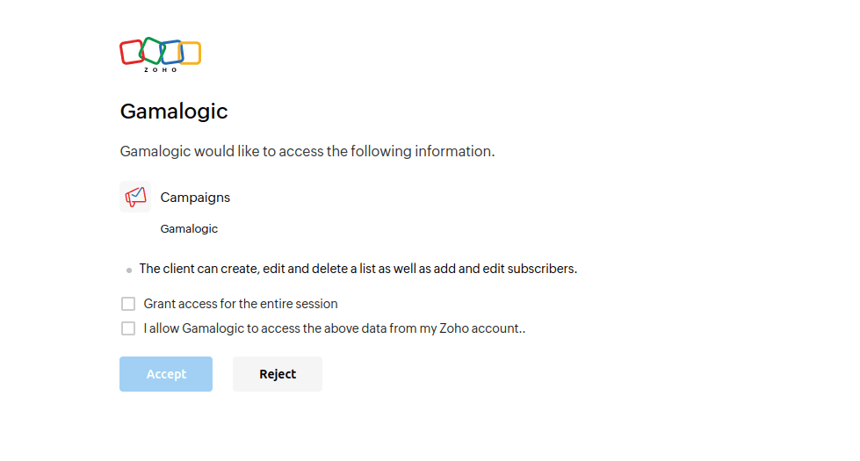The height and width of the screenshot is (461, 860).
Task: Click the ZOHO wordmark under the logo
Action: point(161,69)
